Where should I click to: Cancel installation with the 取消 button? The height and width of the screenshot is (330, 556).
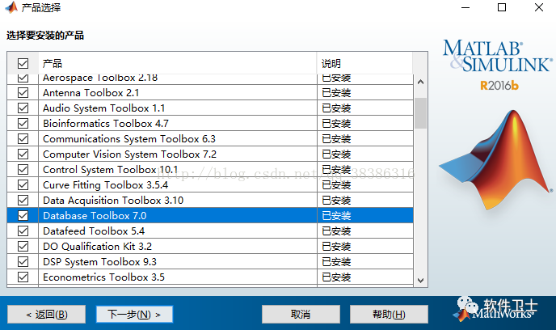tap(301, 315)
